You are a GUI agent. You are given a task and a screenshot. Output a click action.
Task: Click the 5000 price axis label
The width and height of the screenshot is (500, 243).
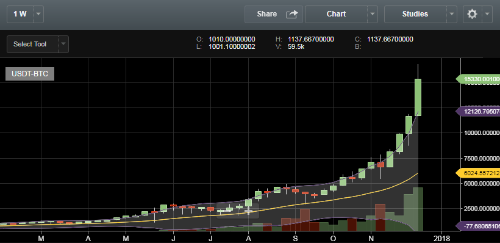pyautogui.click(x=482, y=184)
